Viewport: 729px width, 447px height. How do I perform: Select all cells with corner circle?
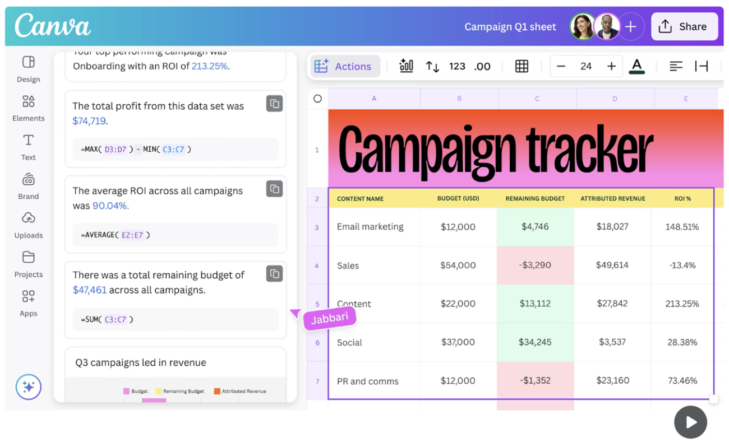click(x=317, y=99)
